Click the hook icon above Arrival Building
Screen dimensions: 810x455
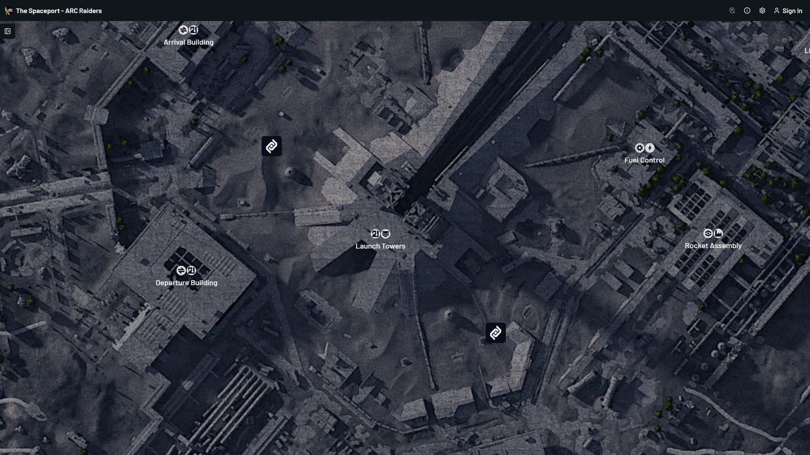tap(194, 30)
